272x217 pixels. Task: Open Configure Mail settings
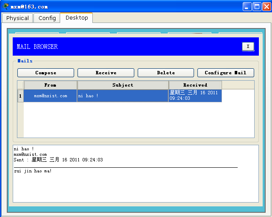(x=226, y=73)
